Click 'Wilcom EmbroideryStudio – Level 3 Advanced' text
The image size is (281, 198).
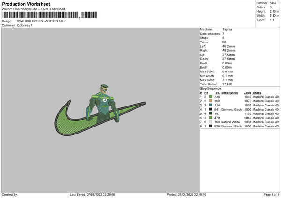(x=33, y=9)
